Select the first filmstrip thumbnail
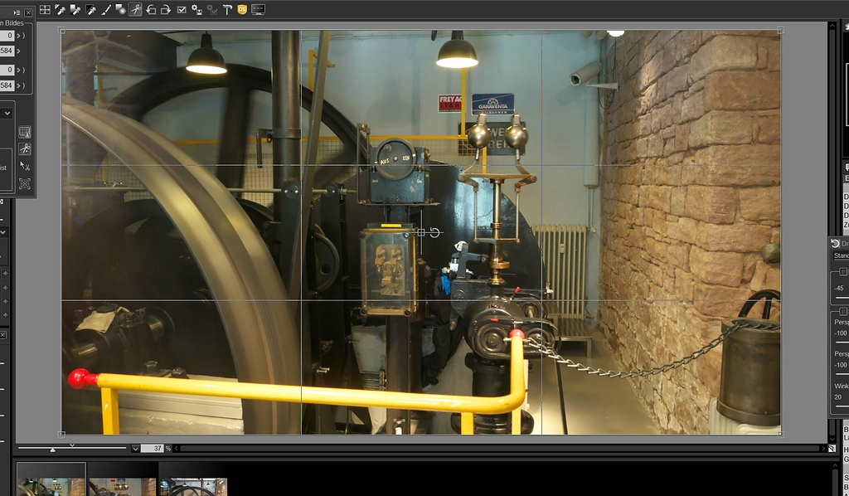This screenshot has height=496, width=849. click(51, 486)
